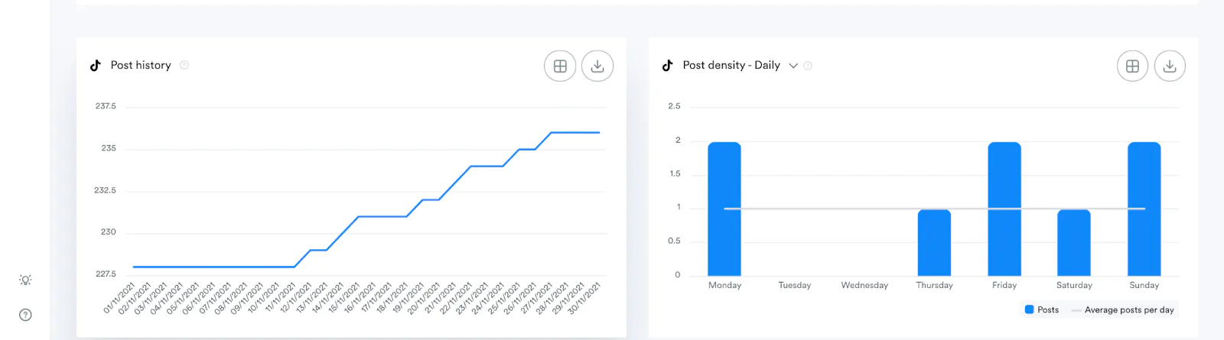Toggle the light bulb theme icon in sidebar
The height and width of the screenshot is (340, 1224).
pyautogui.click(x=25, y=280)
